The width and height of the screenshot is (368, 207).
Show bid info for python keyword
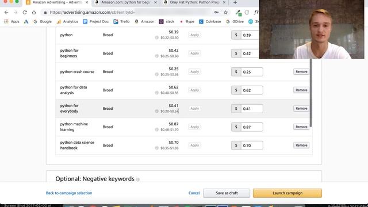point(157,37)
